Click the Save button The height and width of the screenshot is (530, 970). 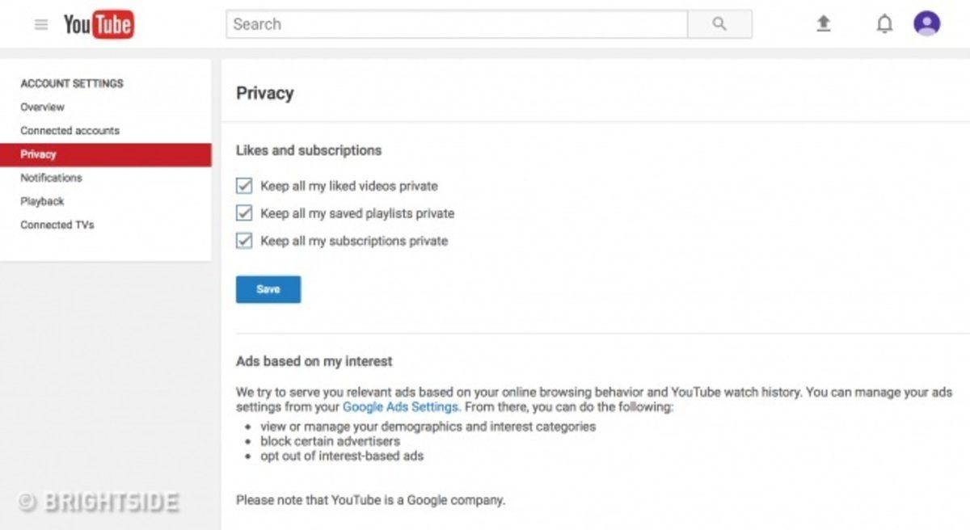coord(268,288)
